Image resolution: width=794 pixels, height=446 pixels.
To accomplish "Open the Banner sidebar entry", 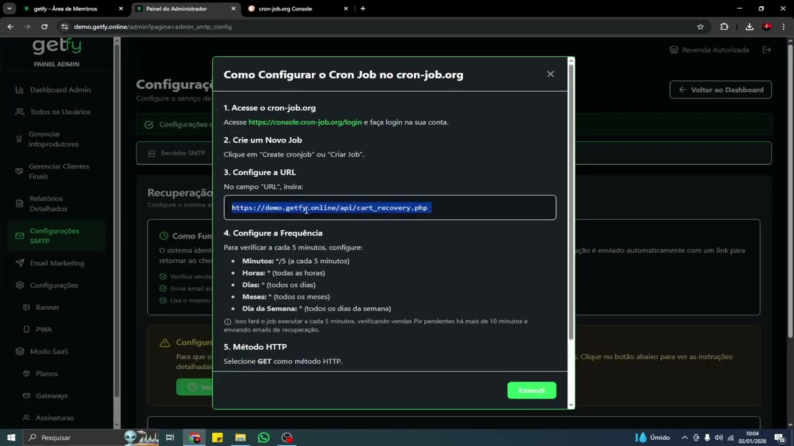I will [x=47, y=307].
